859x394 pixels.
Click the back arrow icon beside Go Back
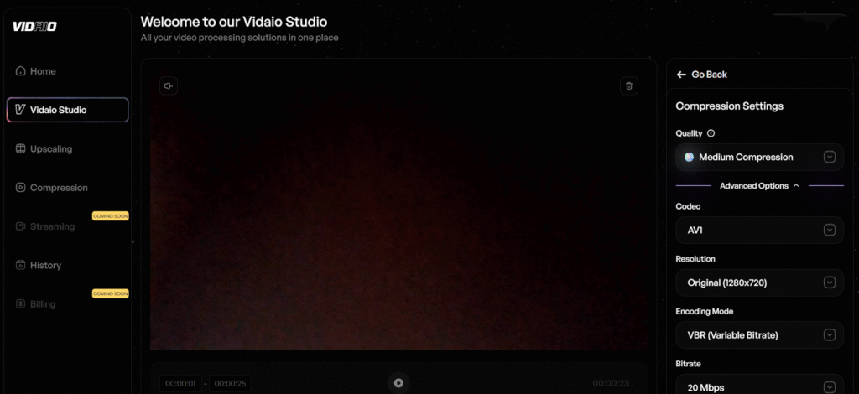coord(682,75)
